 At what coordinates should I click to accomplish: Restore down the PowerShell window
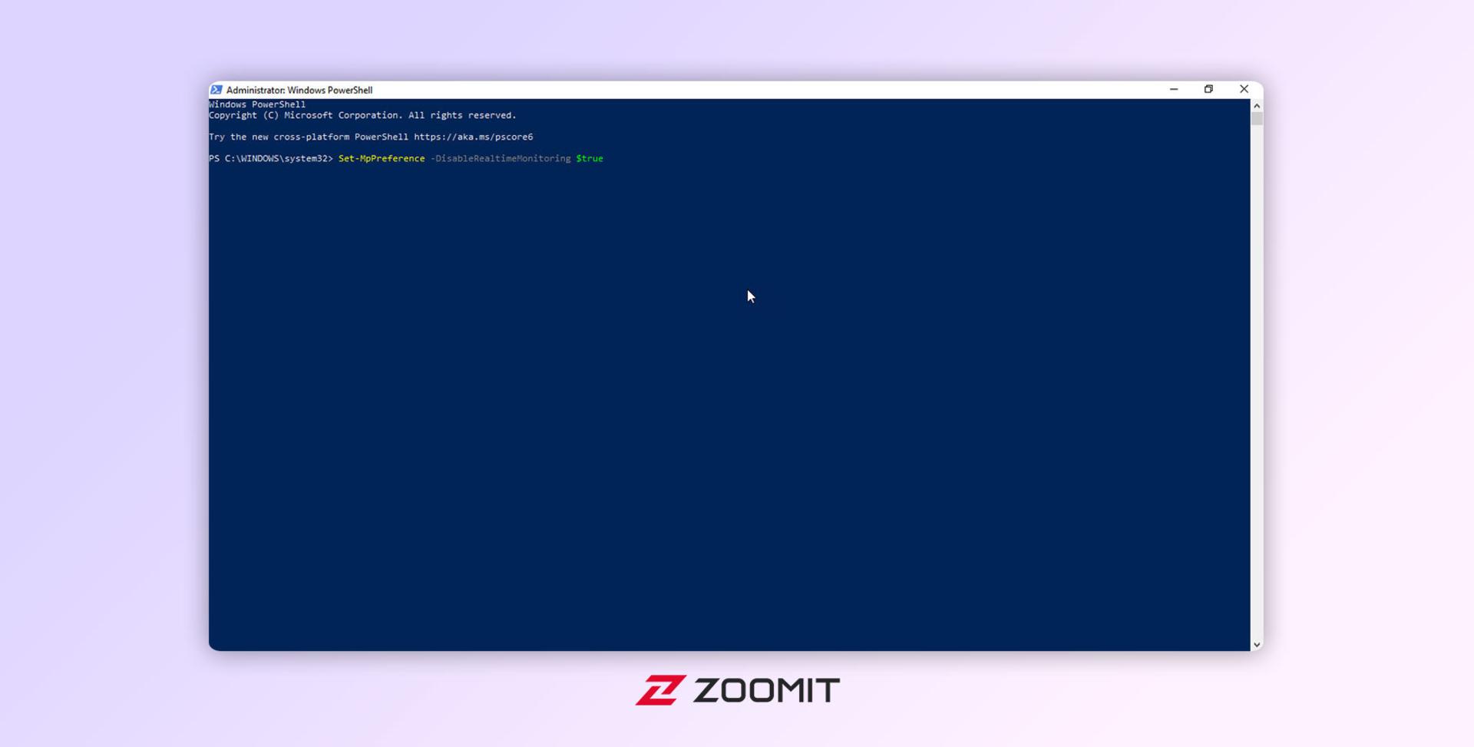[1208, 90]
